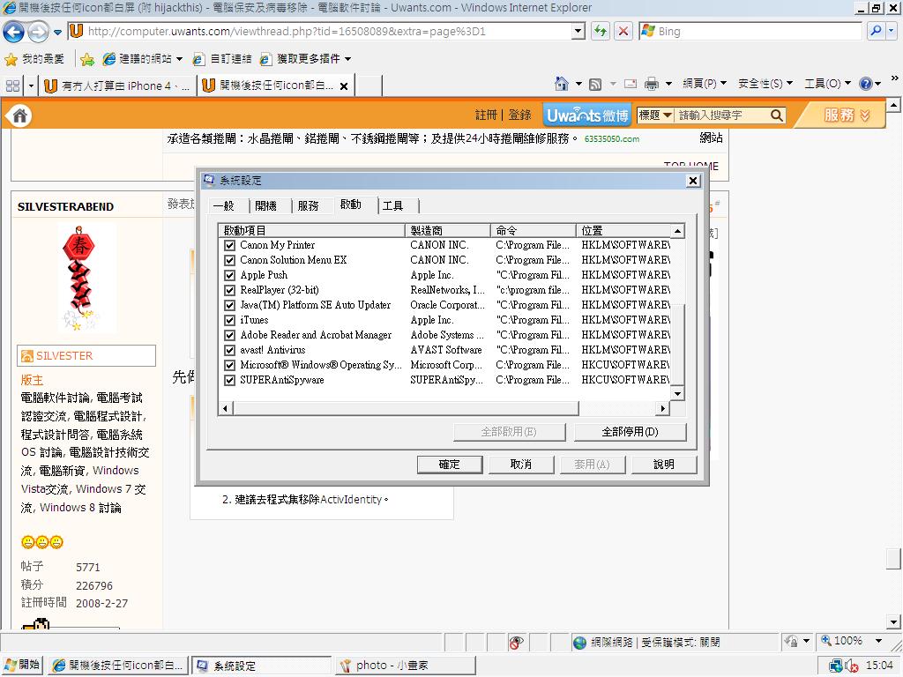Uncheck avast! Antivirus startup item
This screenshot has width=903, height=677.
click(x=229, y=350)
